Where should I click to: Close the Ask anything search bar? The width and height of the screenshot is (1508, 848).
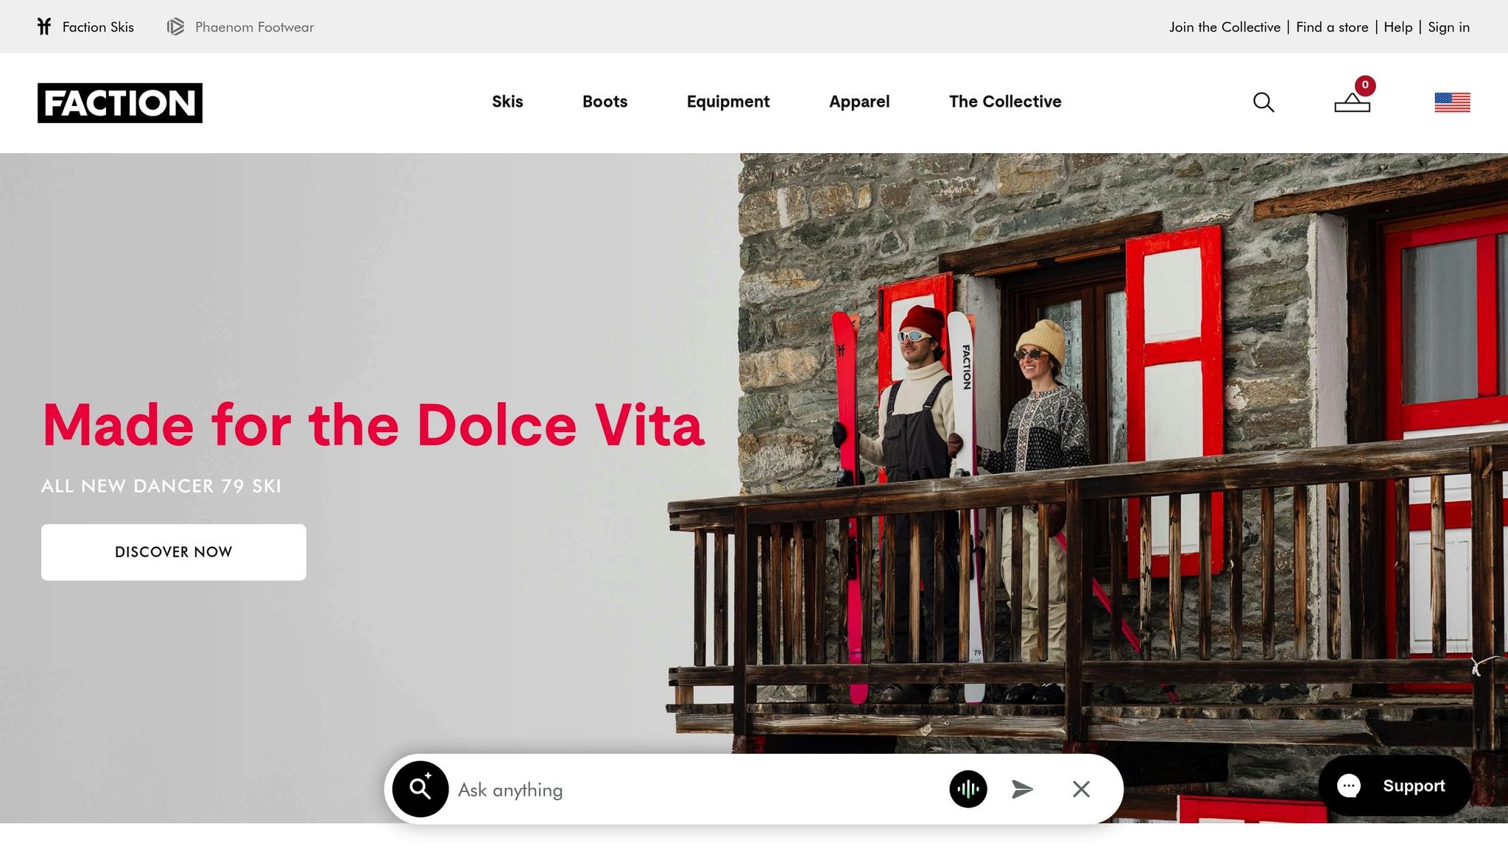1081,789
